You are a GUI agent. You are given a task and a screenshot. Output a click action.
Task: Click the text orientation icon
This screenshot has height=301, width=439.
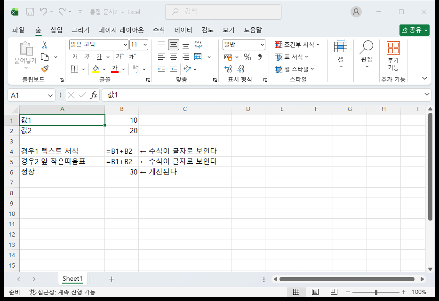point(187,69)
